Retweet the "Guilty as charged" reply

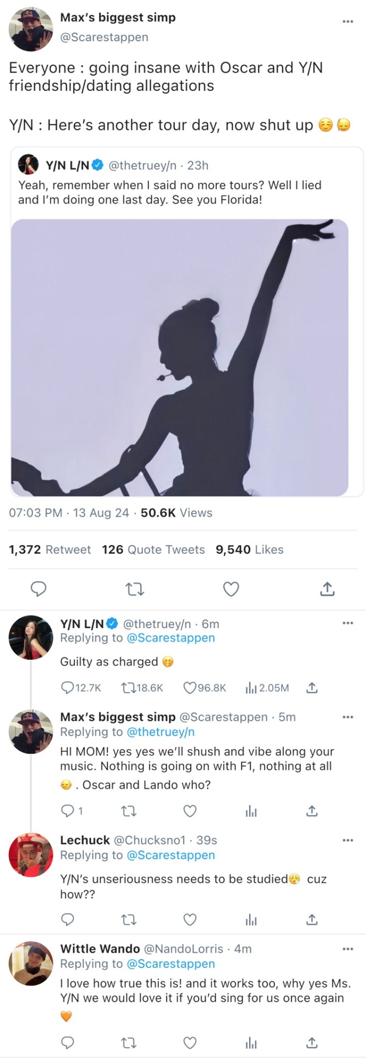(x=127, y=687)
